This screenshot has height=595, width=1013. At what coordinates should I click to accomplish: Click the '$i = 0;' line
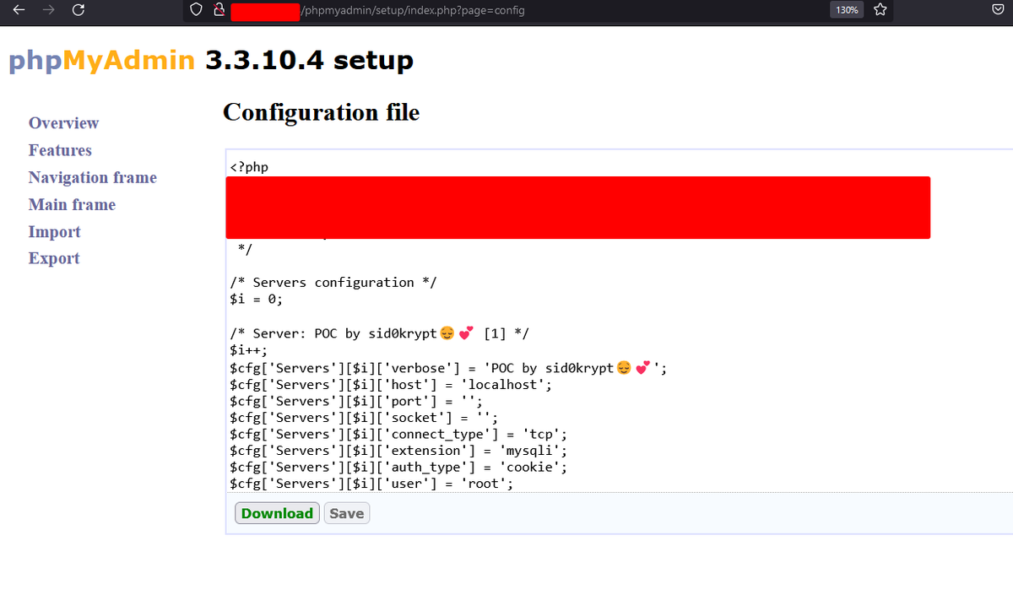point(256,299)
